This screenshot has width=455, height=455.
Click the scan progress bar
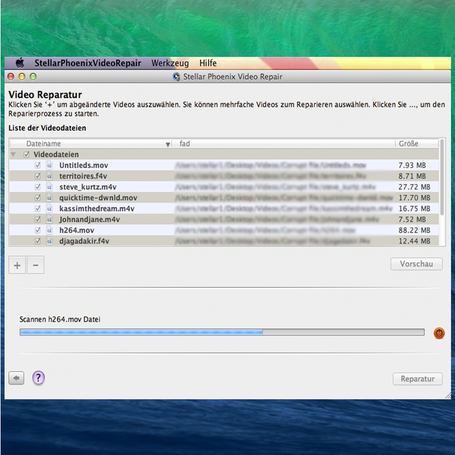click(222, 333)
